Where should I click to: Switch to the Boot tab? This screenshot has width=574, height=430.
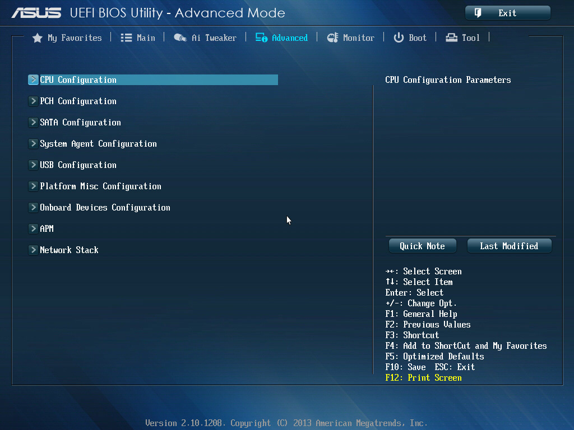pyautogui.click(x=417, y=38)
